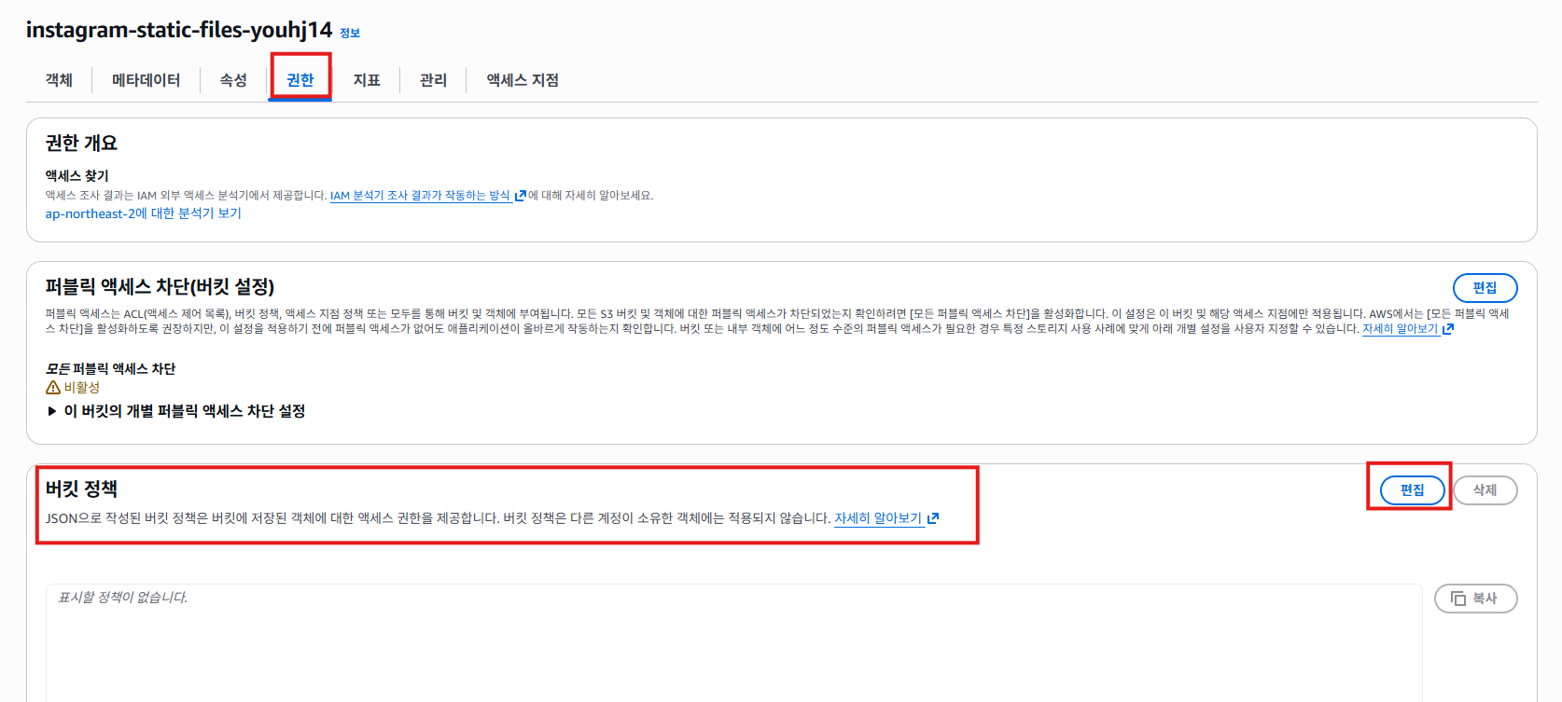Switch to the 액세스 지점 tab

[x=523, y=80]
